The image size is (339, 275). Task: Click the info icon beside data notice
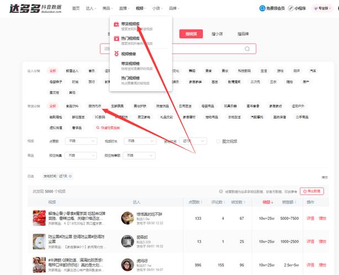tap(220, 191)
